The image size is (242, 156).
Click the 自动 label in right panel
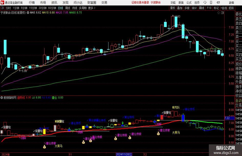coord(239,101)
